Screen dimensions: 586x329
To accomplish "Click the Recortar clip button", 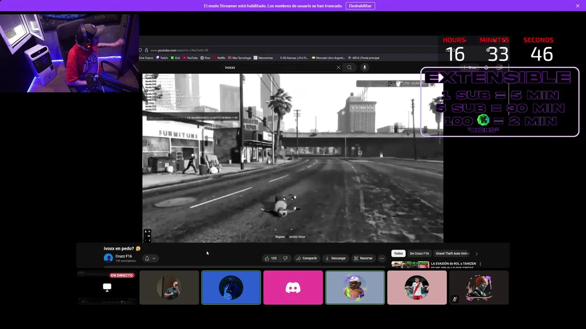I will tap(363, 259).
